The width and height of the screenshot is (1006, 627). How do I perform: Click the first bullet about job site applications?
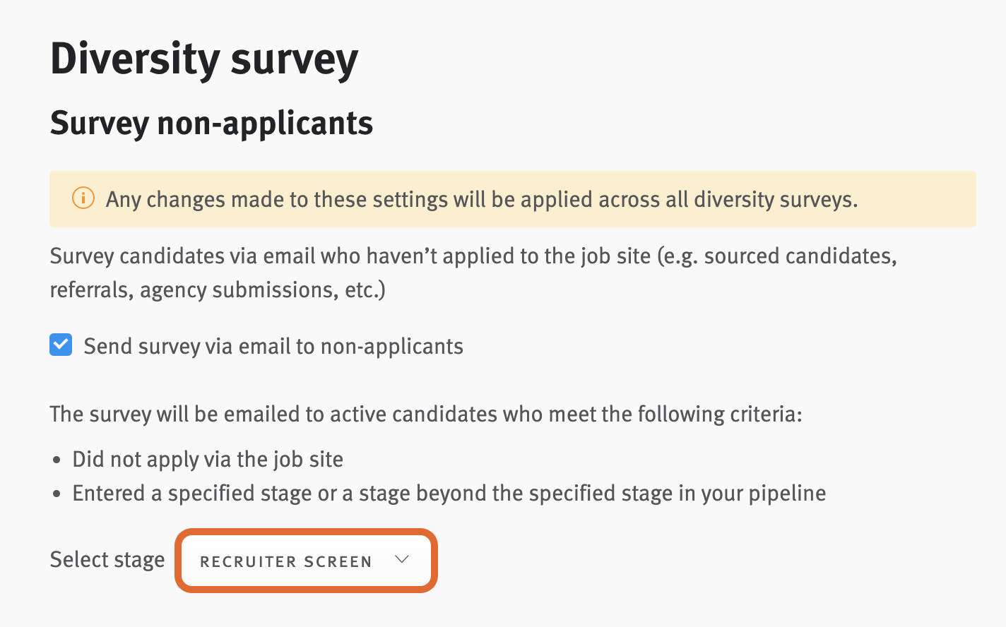208,459
